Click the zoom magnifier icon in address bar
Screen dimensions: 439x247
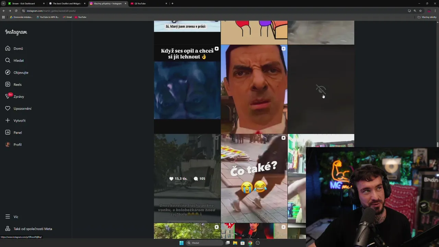click(415, 11)
